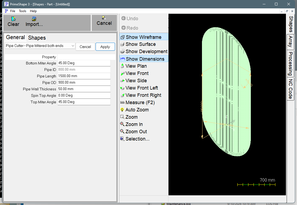Edit the Pipe Wall Thickness field
The height and width of the screenshot is (205, 297).
point(84,89)
